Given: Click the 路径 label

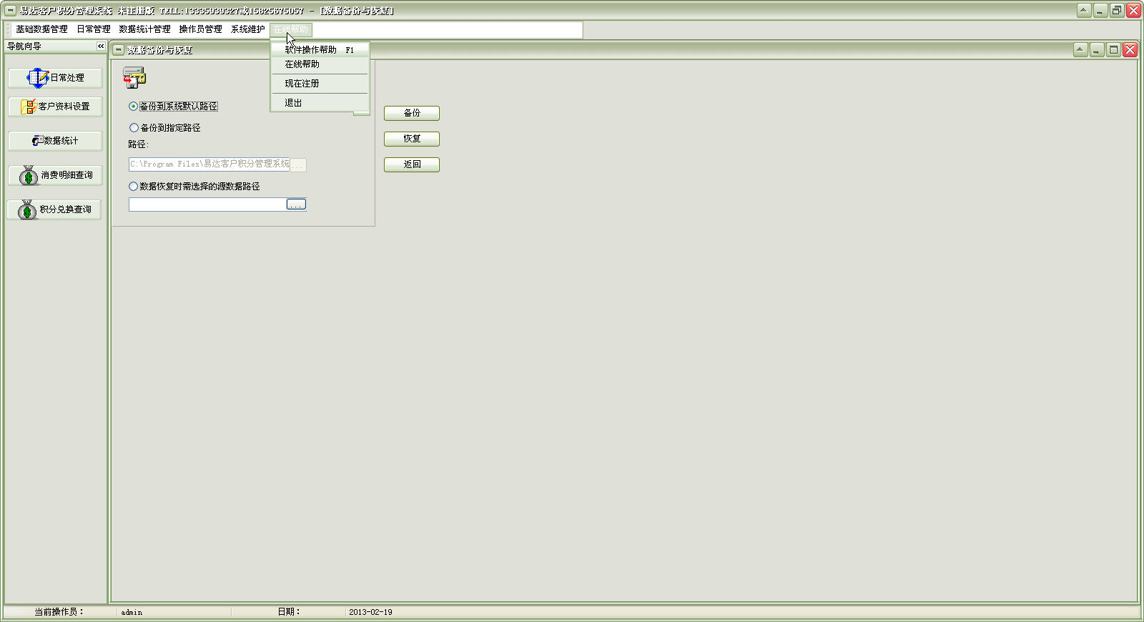Looking at the screenshot, I should coord(137,144).
